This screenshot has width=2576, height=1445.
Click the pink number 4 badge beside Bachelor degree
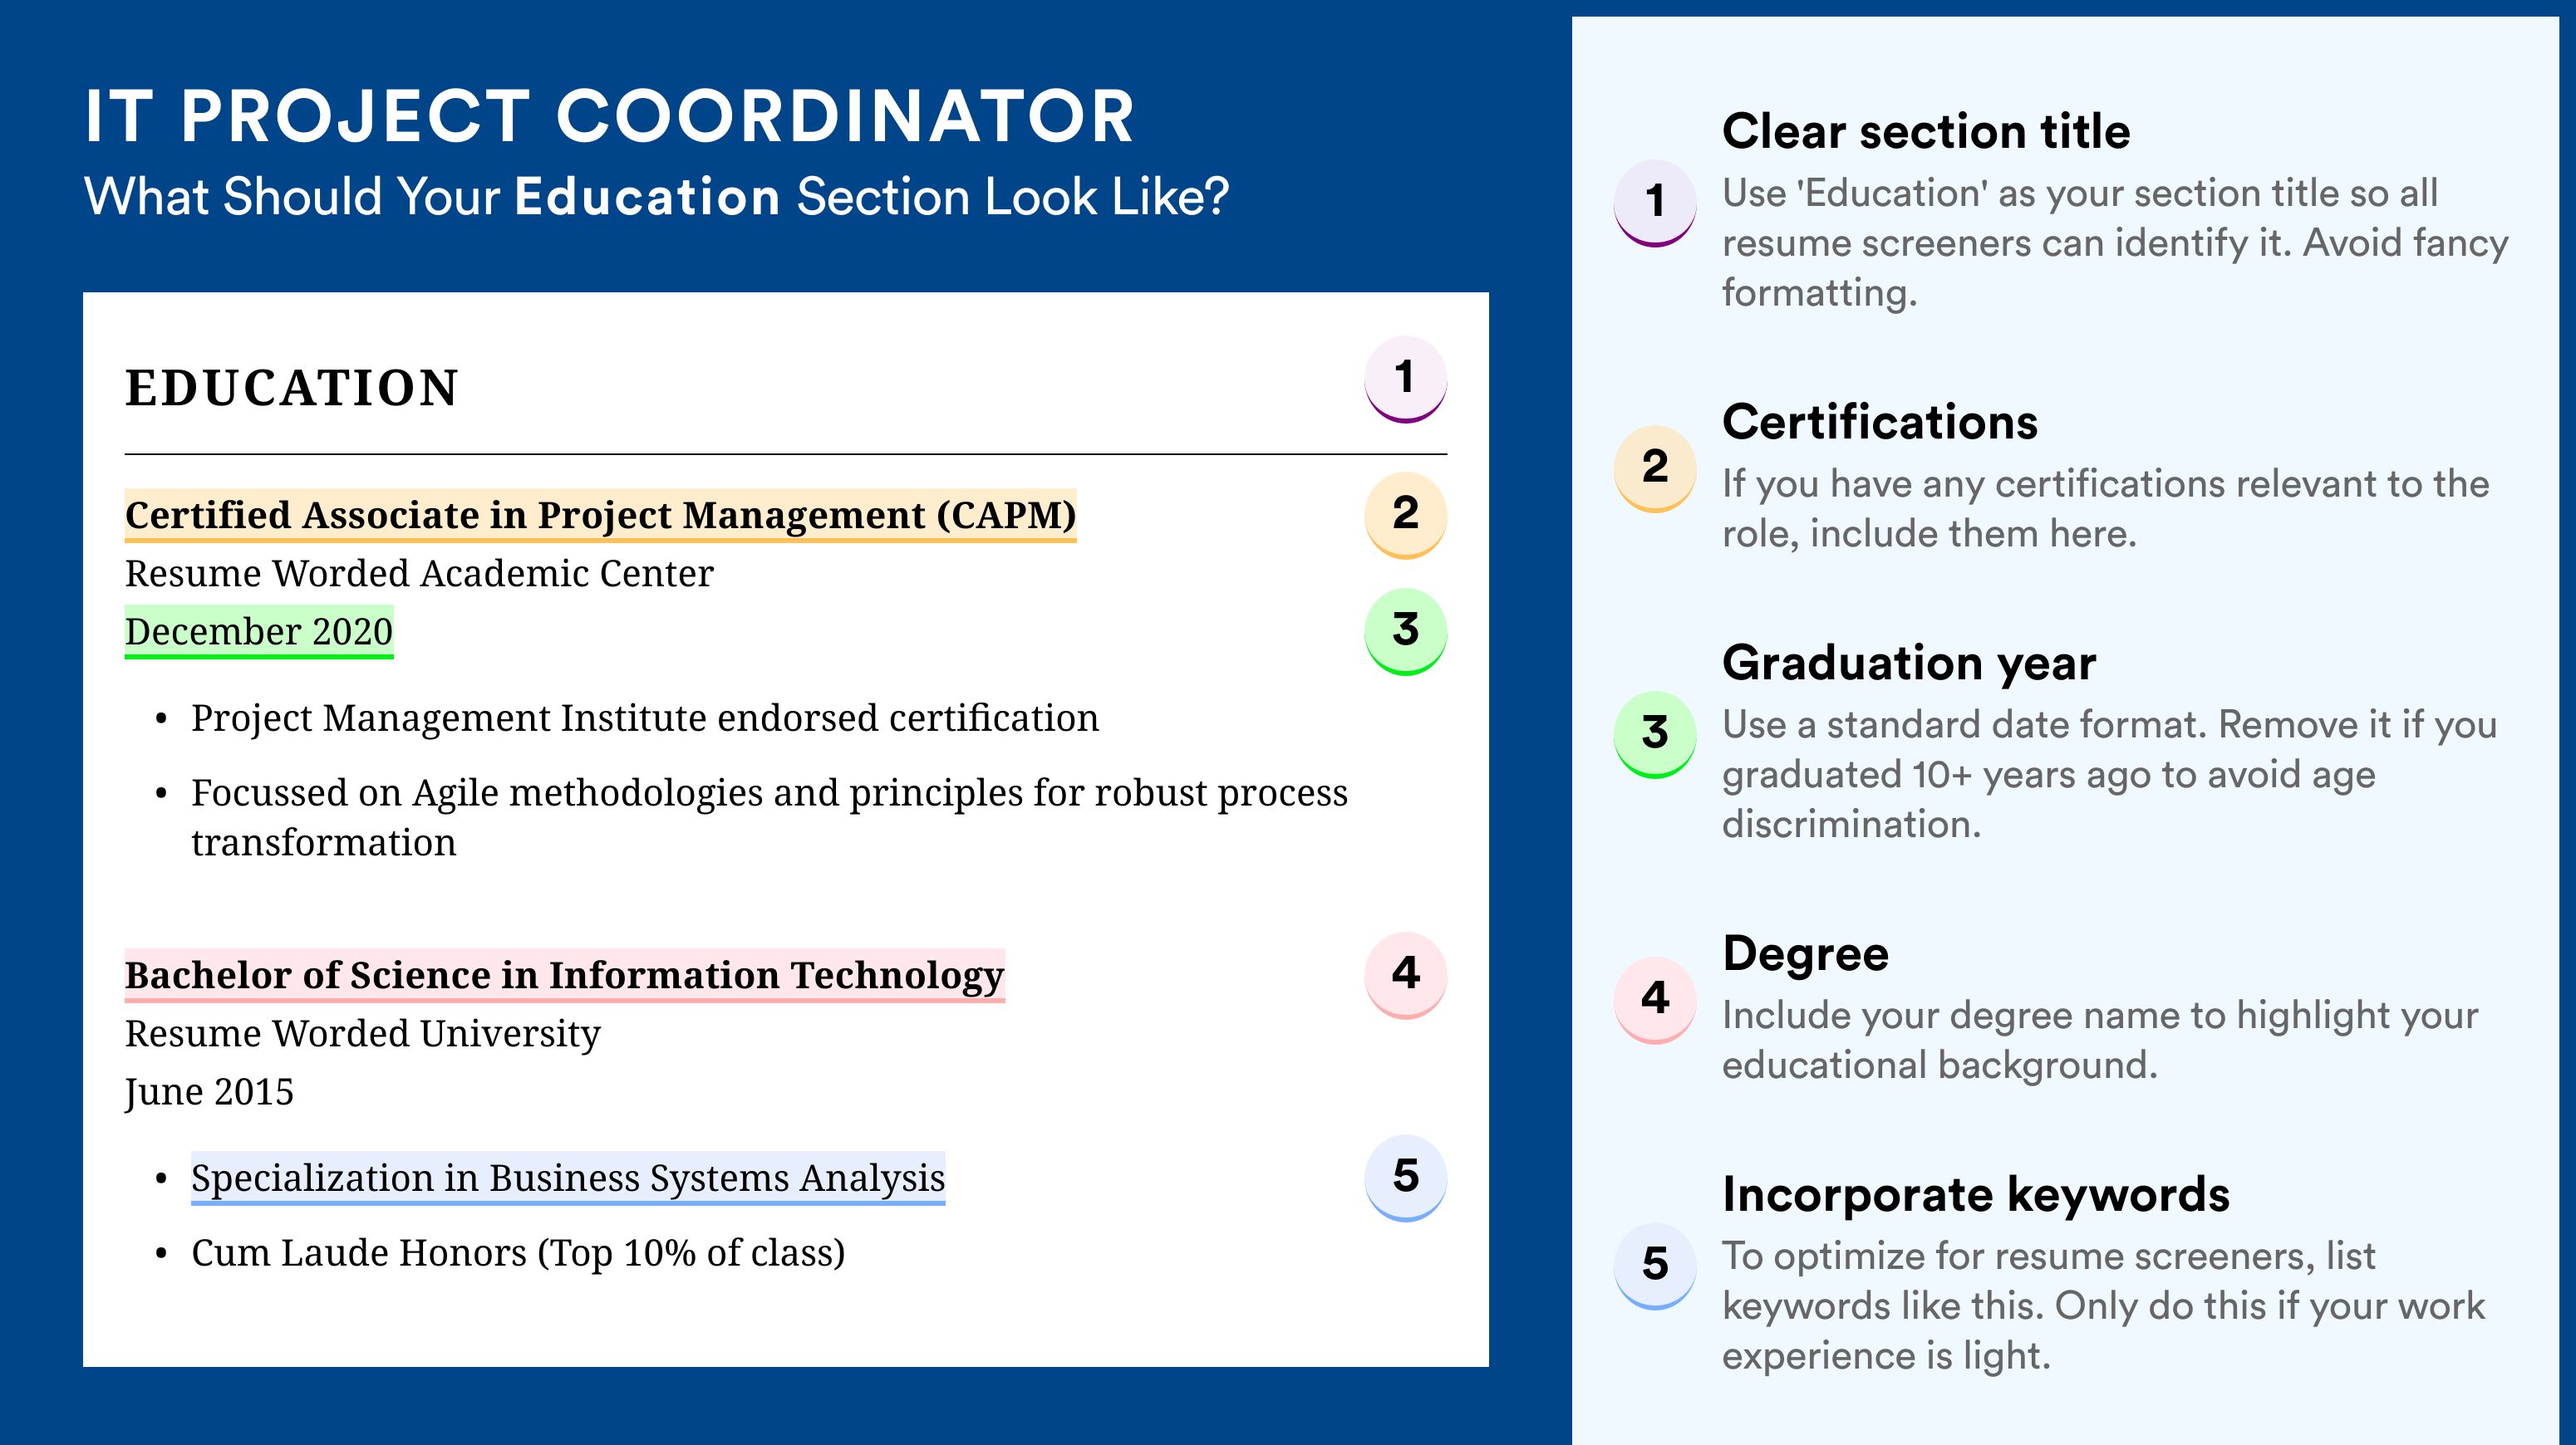coord(1405,975)
